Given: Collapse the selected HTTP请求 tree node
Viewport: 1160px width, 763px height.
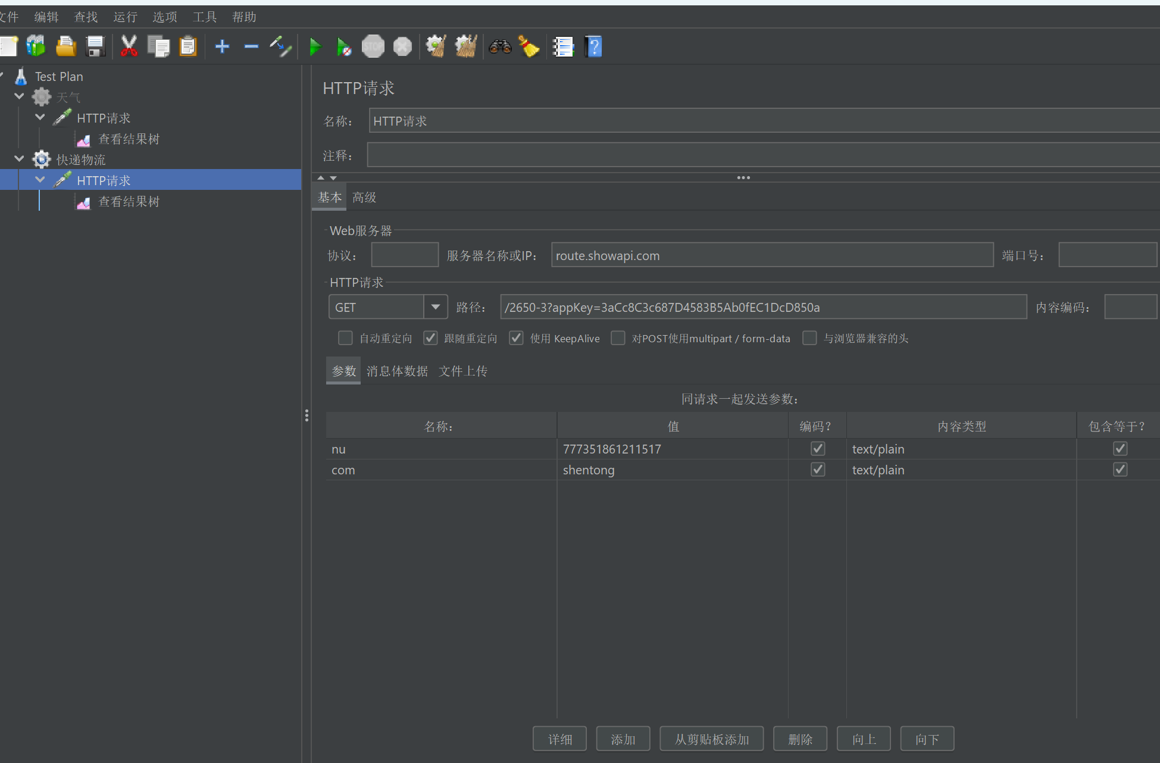Looking at the screenshot, I should point(40,180).
